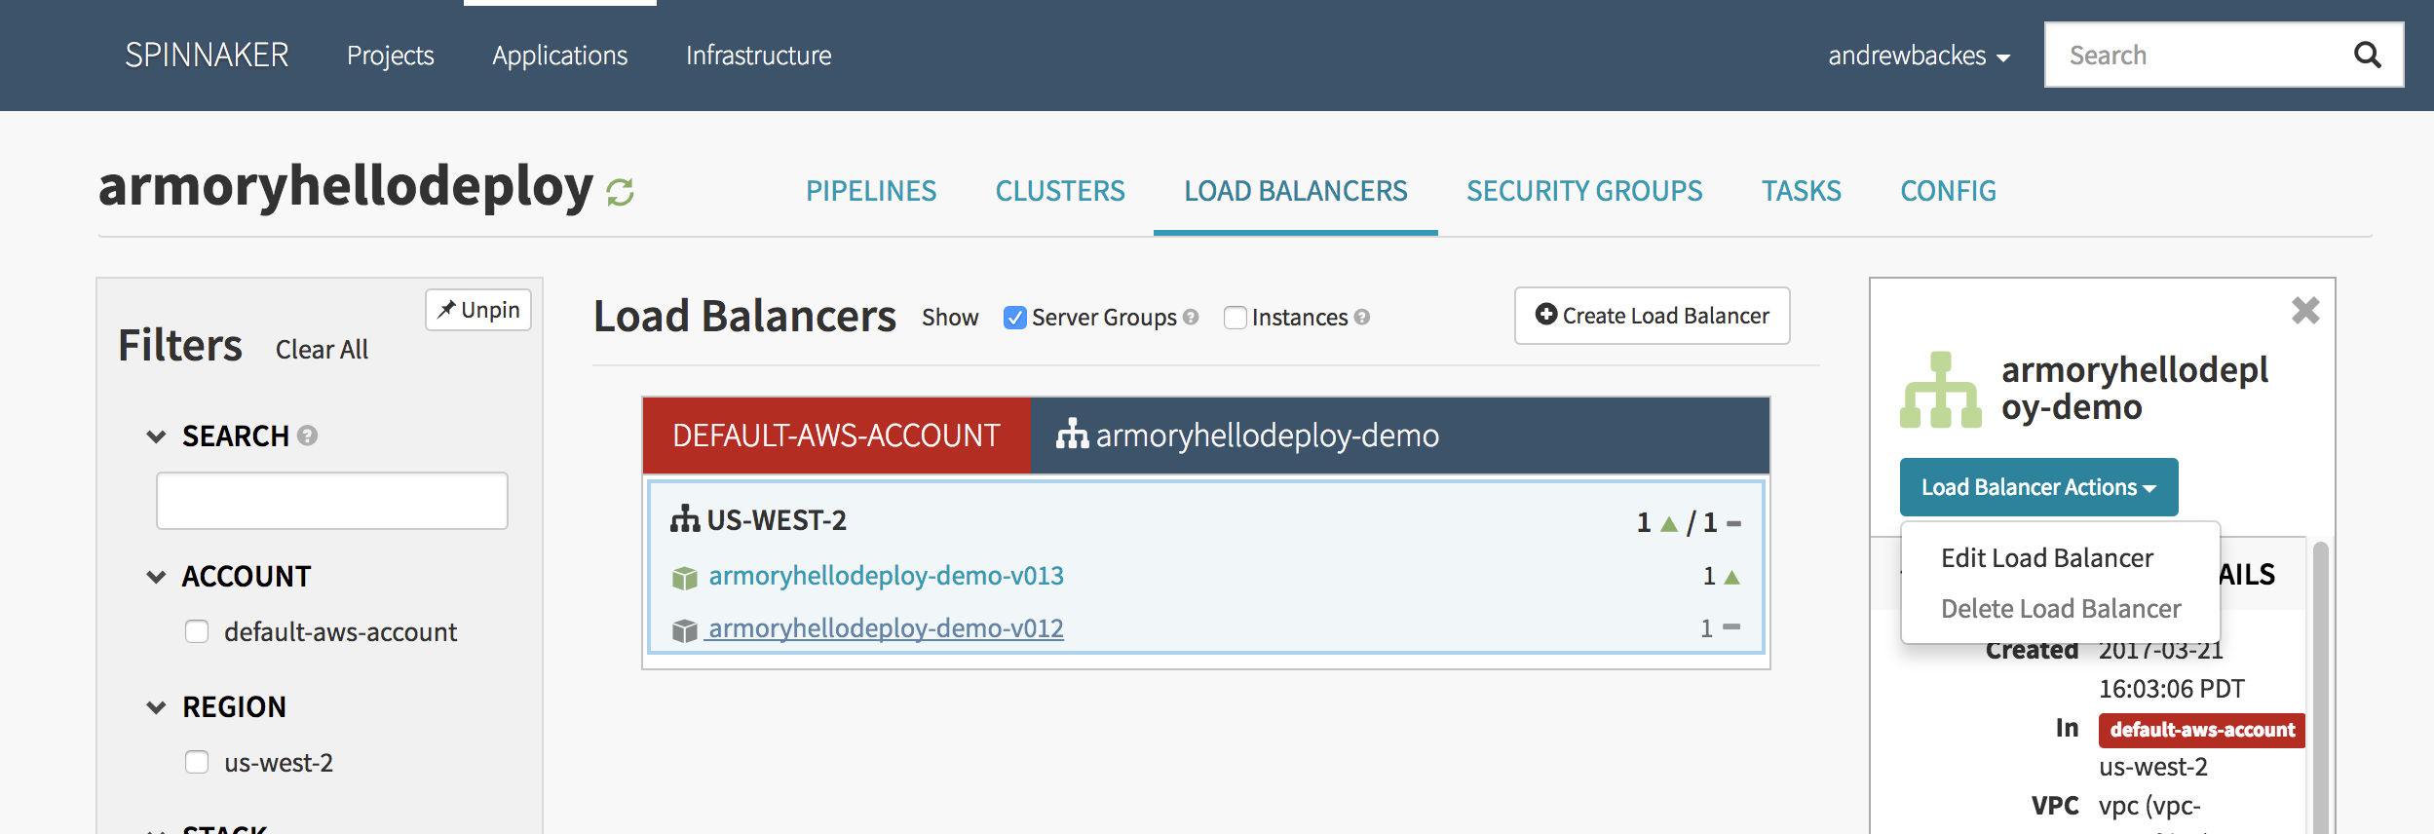The image size is (2434, 834).
Task: Uncheck the Server Groups checkbox
Action: coord(1015,318)
